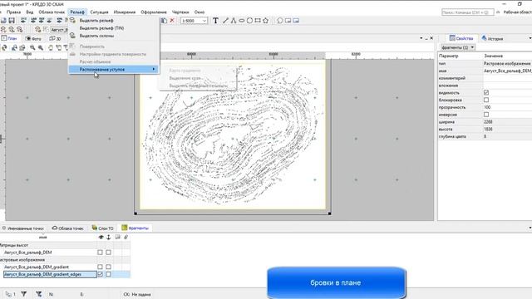Select the Polygon drawing tool
The width and height of the screenshot is (532, 299).
coord(266,21)
